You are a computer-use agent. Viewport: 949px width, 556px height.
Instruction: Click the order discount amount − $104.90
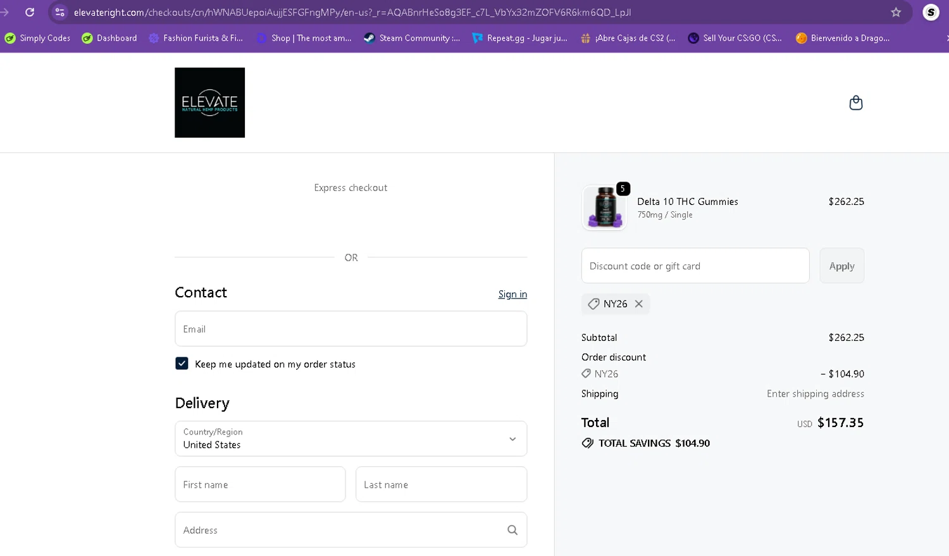point(842,374)
